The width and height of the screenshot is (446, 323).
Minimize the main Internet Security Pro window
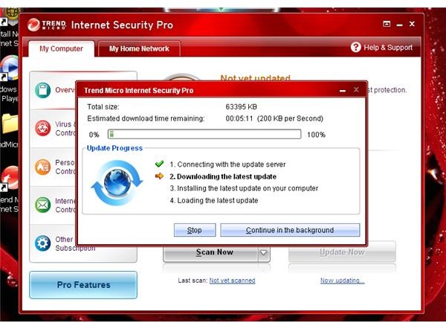(x=399, y=25)
